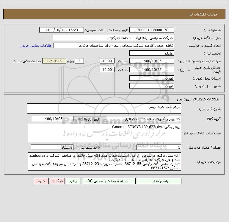This screenshot has width=229, height=222.
Task: Click the چاپ print button
Action: [73, 181]
